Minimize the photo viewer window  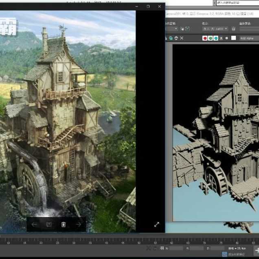point(136,7)
